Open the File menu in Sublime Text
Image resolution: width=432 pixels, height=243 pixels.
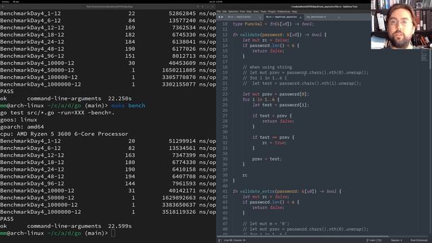pyautogui.click(x=219, y=11)
